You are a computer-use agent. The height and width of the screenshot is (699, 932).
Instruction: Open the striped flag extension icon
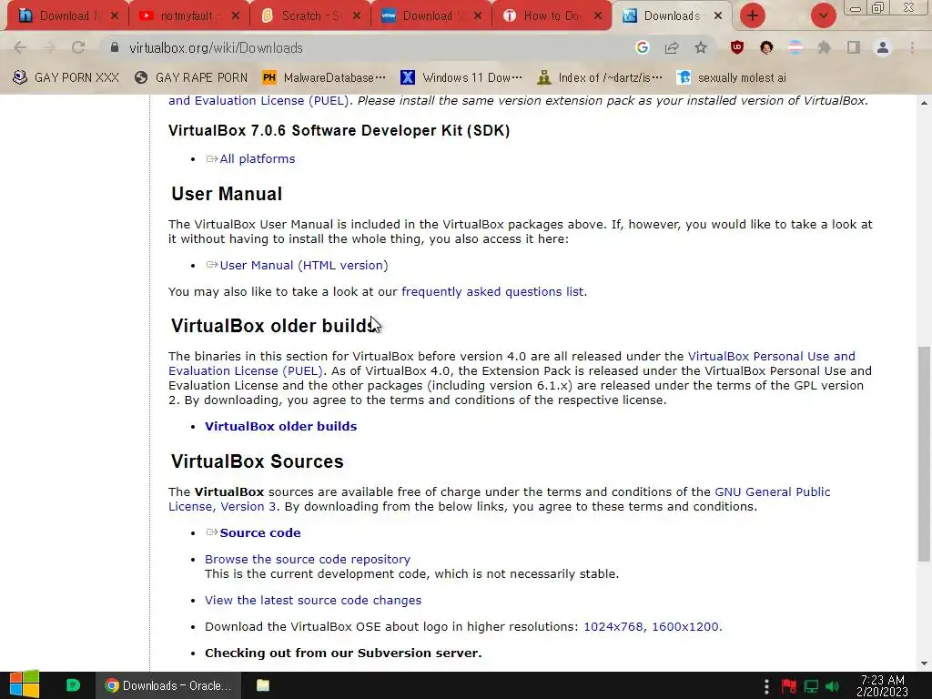795,47
